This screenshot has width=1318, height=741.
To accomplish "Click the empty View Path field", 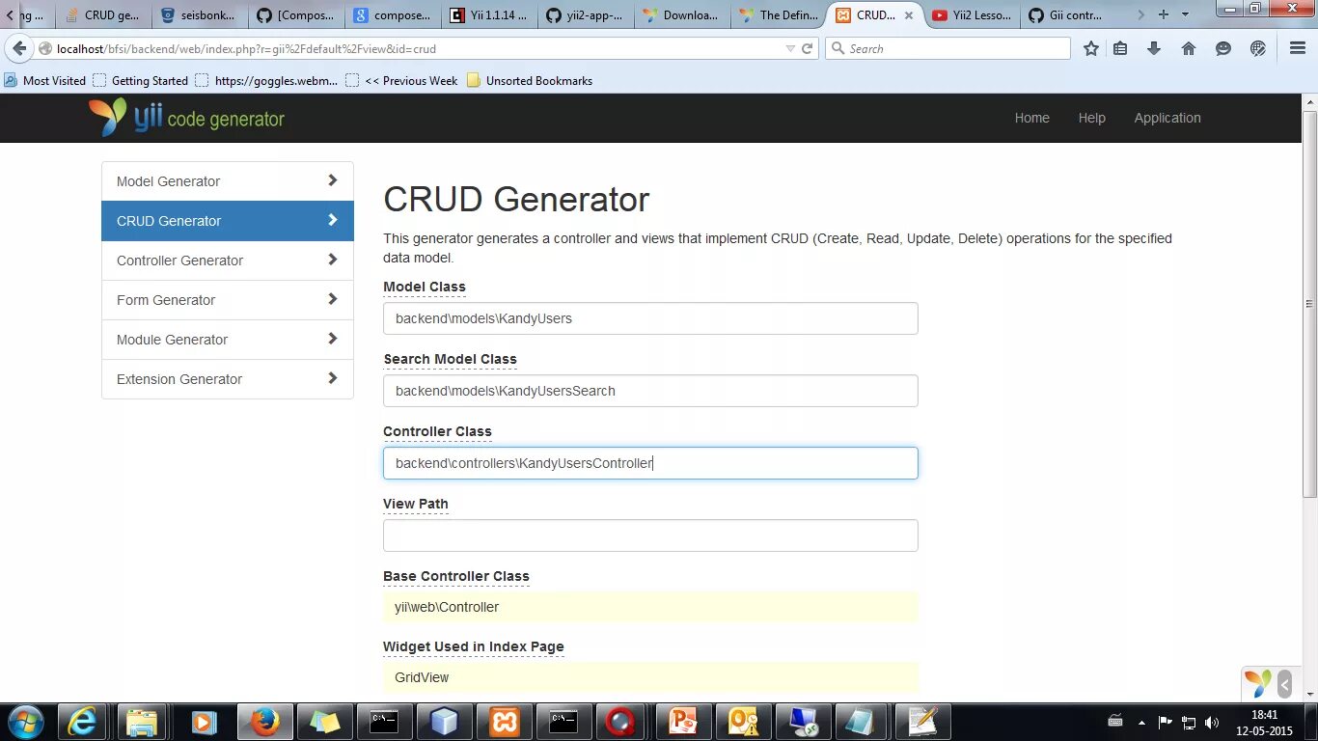I will [650, 535].
